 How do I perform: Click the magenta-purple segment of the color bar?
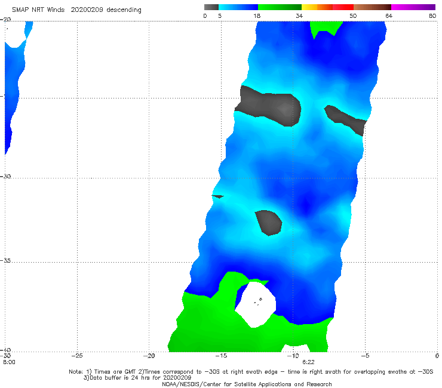(413, 7)
